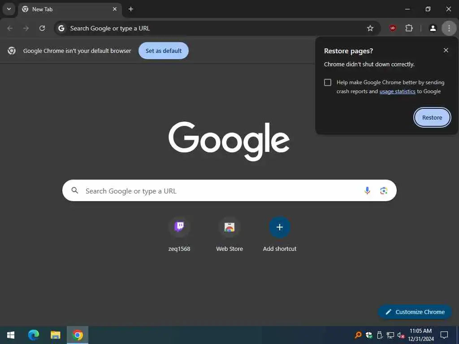Screen dimensions: 459x344
Task: Open the clock showing 11:05 AM
Action: pyautogui.click(x=420, y=335)
